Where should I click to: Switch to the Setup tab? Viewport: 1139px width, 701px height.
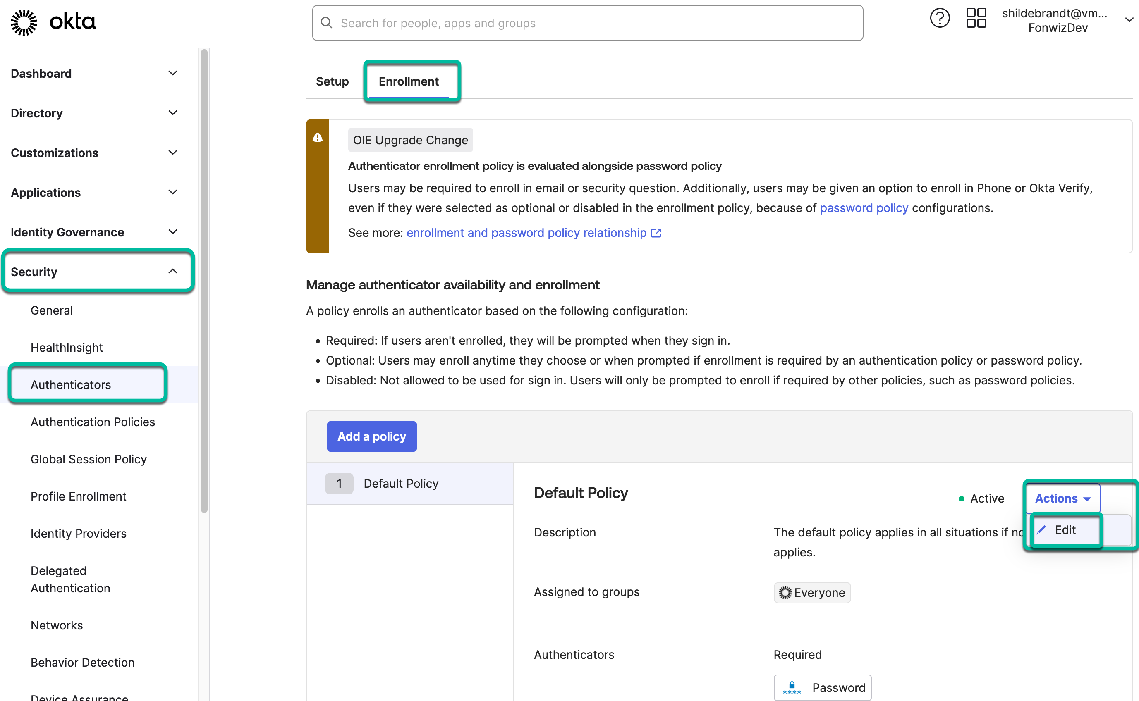pyautogui.click(x=332, y=81)
